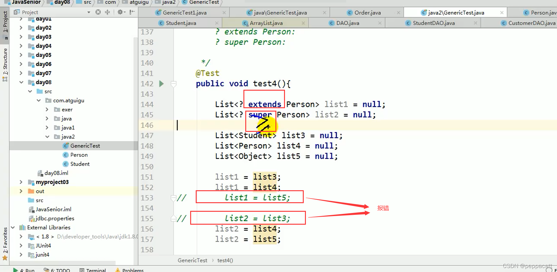Expand the myproject03 module

pos(21,182)
